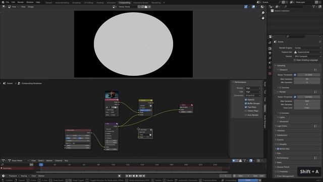Open the World properties tab icon
This screenshot has width=323, height=182.
coord(270,67)
